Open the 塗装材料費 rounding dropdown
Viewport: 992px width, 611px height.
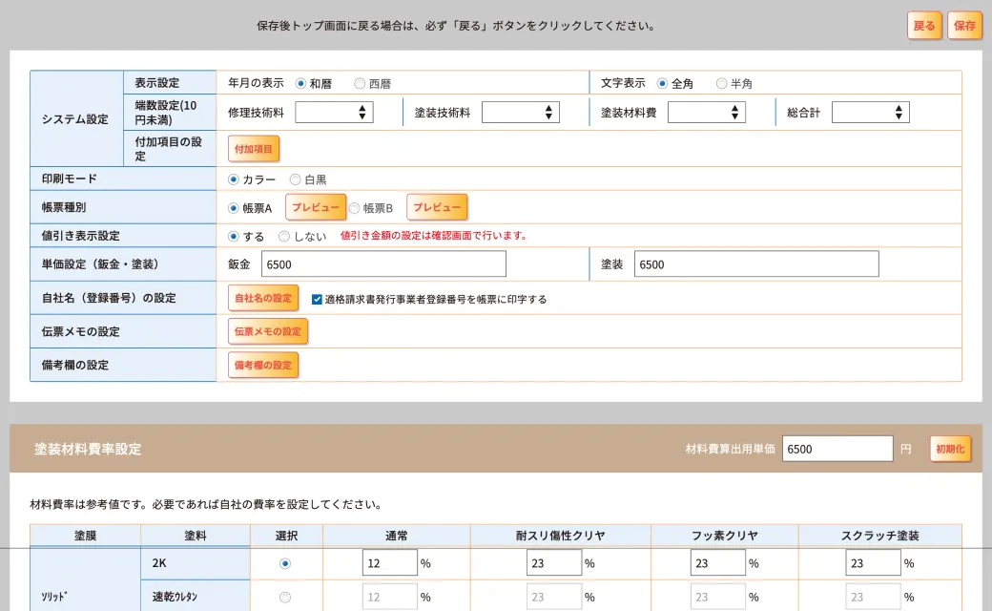click(x=707, y=113)
